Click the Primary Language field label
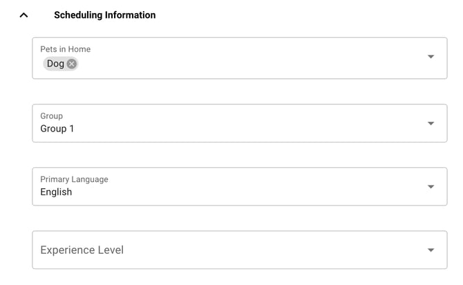463x285 pixels. pos(74,179)
